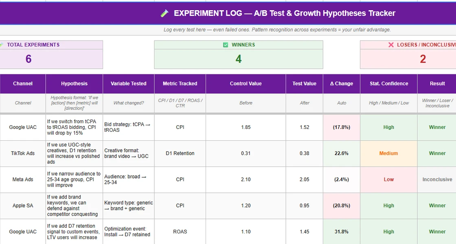Select the test value 2.05
Viewport: 456px width, 244px height.
[304, 179]
